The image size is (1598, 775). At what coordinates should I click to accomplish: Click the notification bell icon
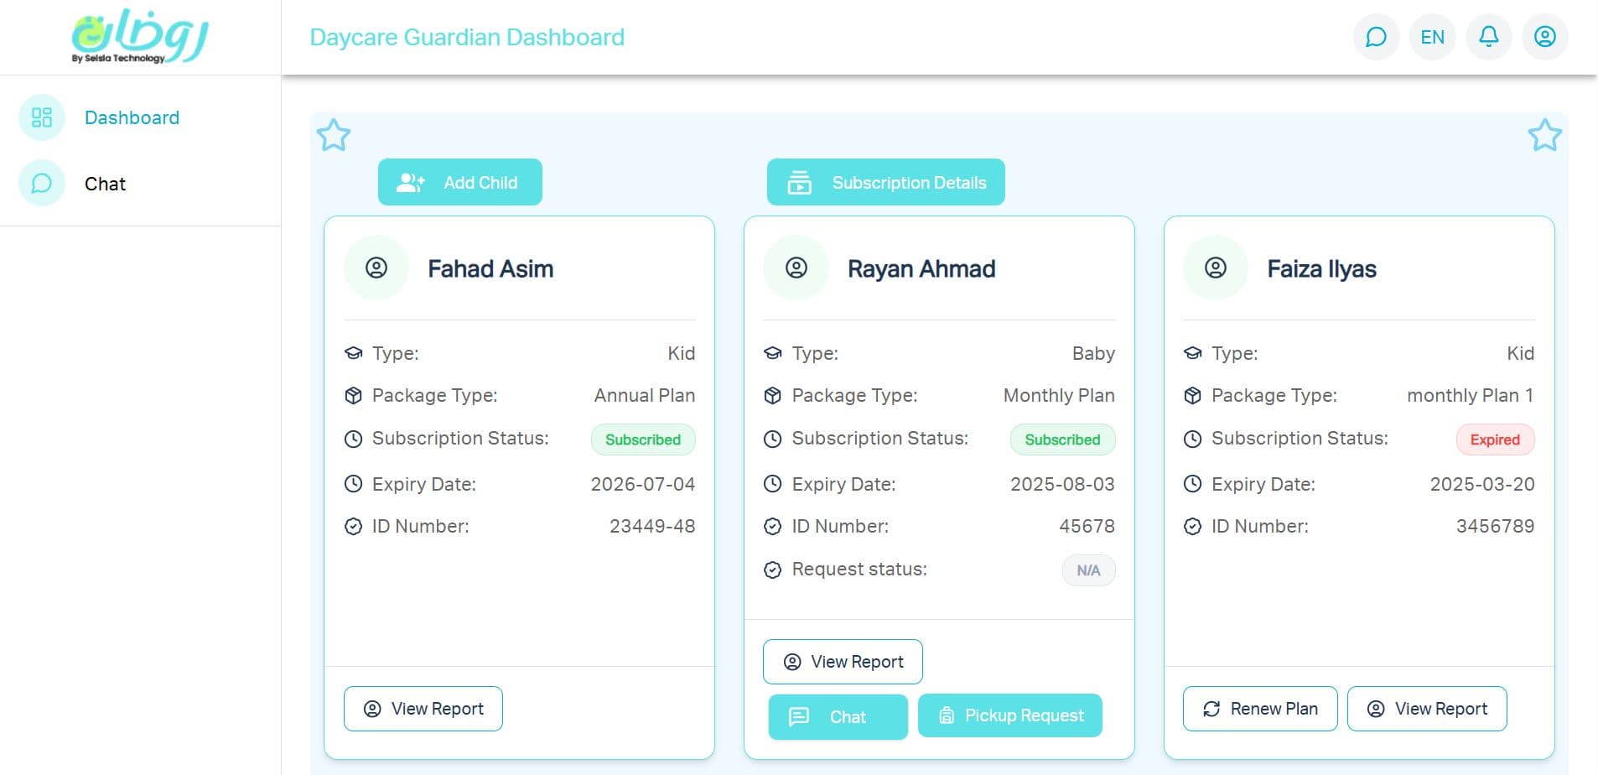point(1488,37)
